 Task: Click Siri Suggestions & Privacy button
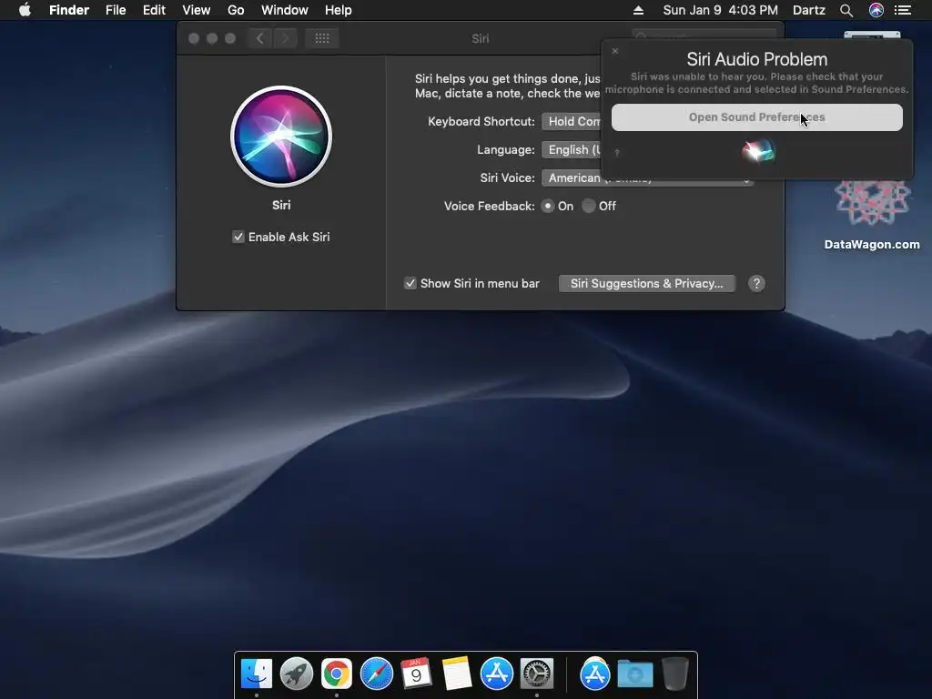coord(647,284)
